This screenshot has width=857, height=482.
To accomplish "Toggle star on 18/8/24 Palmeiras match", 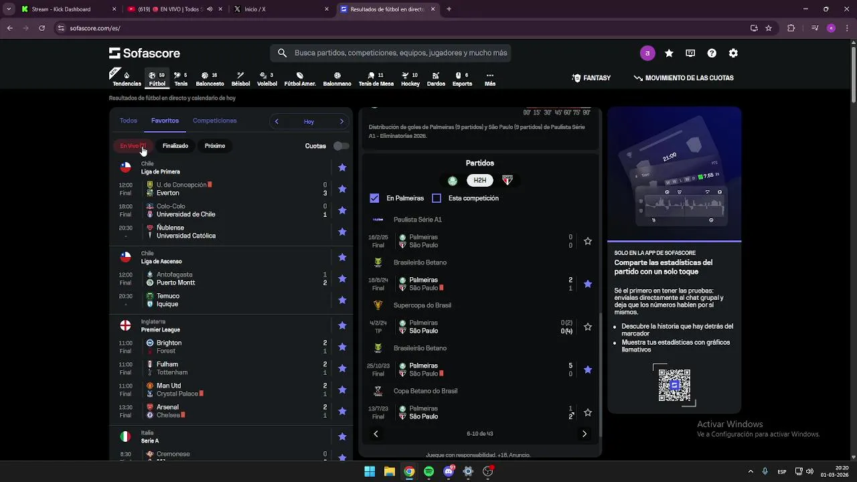I will click(588, 284).
